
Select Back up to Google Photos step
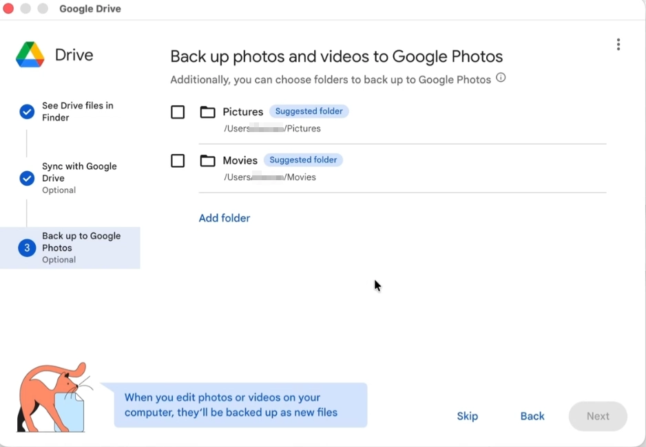(70, 248)
